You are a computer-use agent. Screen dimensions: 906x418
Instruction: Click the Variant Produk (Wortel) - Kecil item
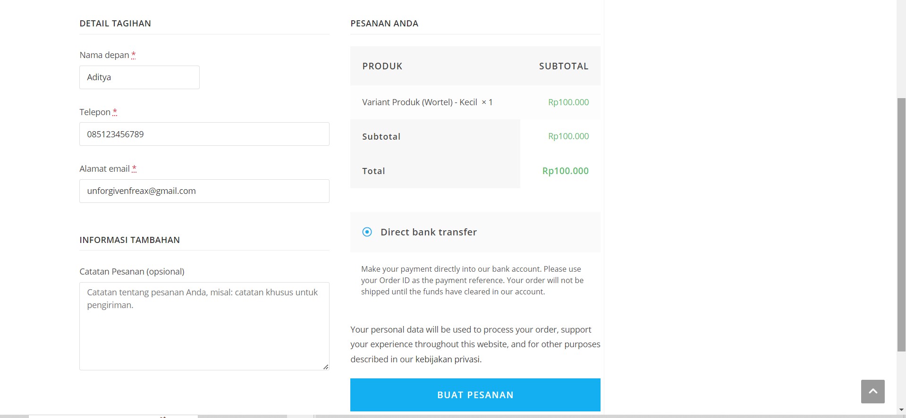(420, 102)
